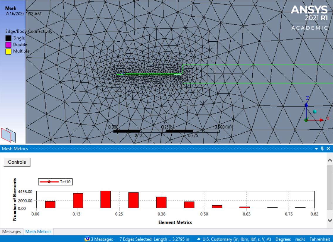The height and width of the screenshot is (242, 333).
Task: Click the black Single connectivity swatch
Action: [8, 38]
